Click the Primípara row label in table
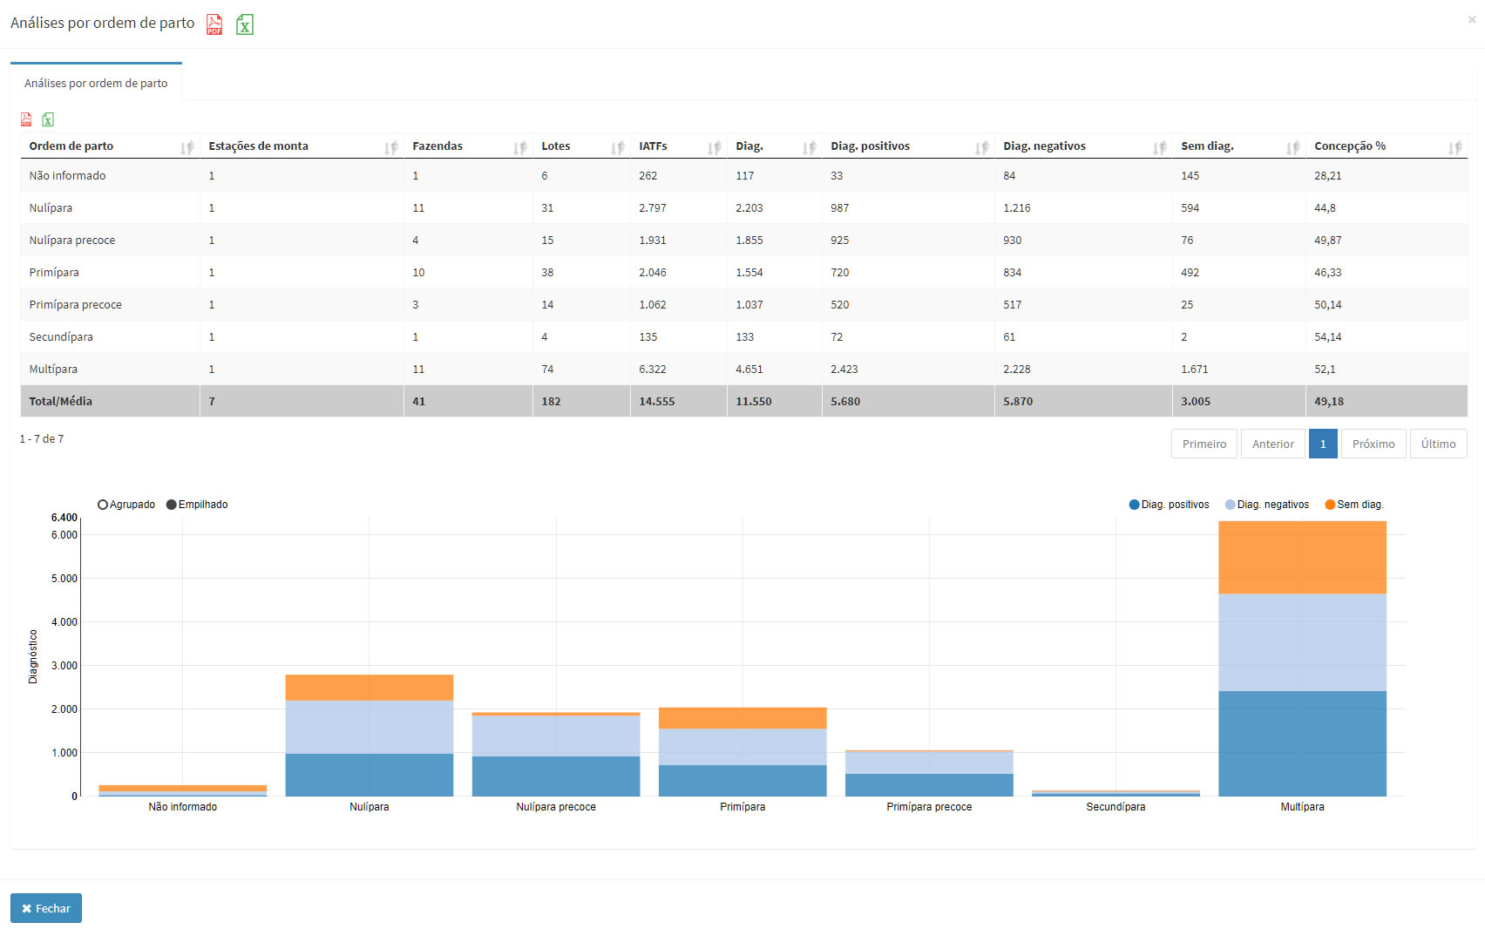 [54, 272]
